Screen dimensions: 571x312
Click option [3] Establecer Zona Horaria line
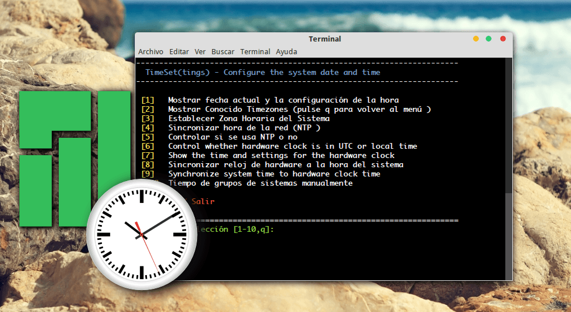236,118
